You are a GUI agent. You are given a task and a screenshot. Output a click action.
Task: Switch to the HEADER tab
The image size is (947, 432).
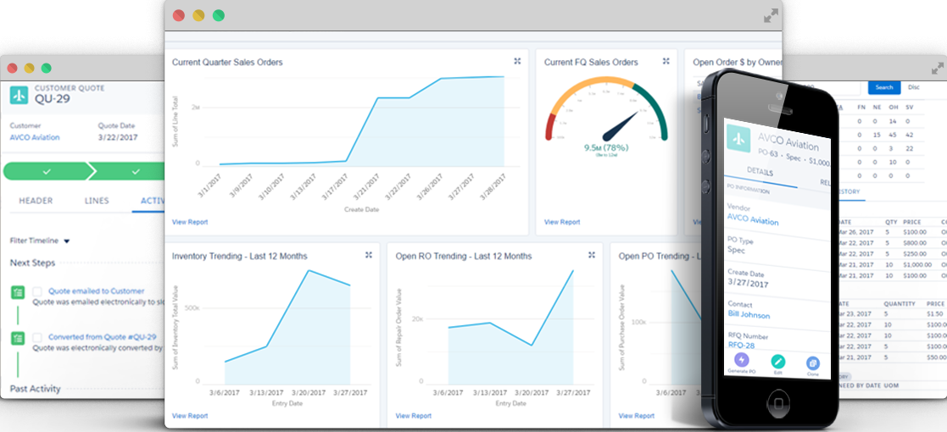[x=36, y=201]
